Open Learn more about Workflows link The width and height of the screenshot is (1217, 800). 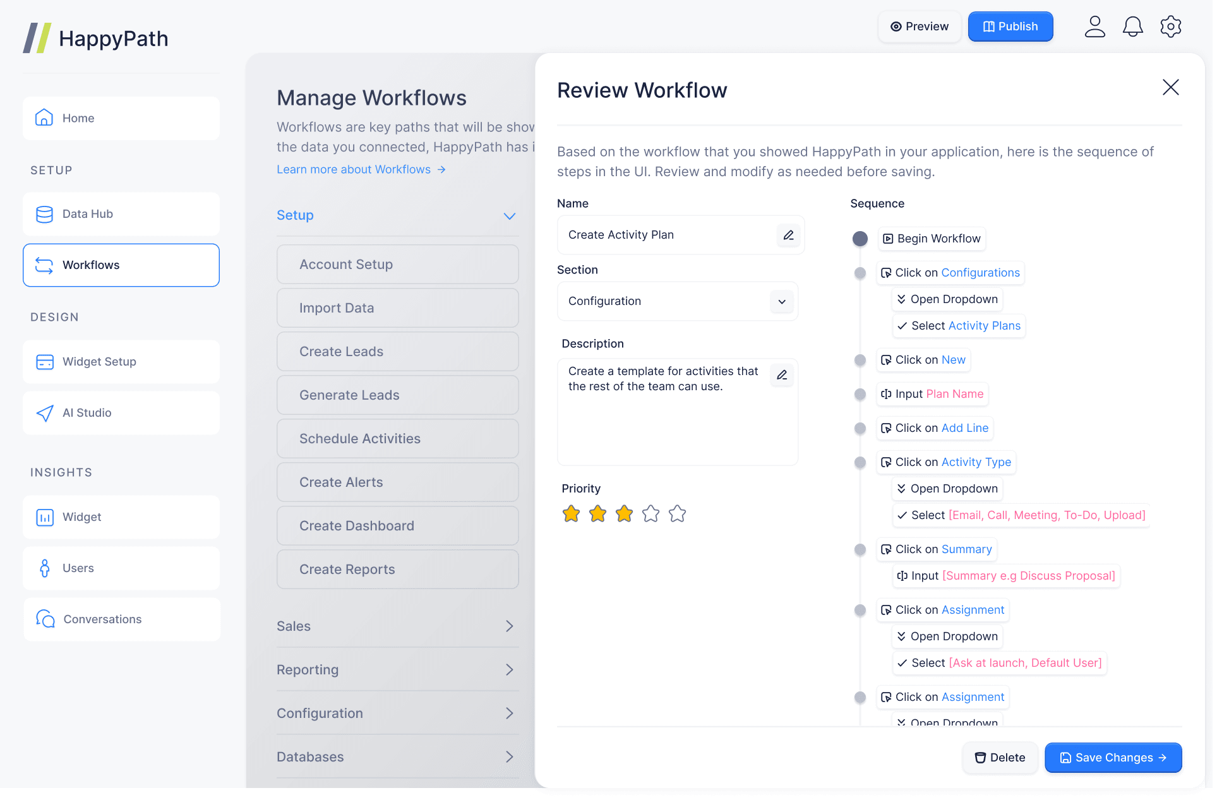coord(363,170)
